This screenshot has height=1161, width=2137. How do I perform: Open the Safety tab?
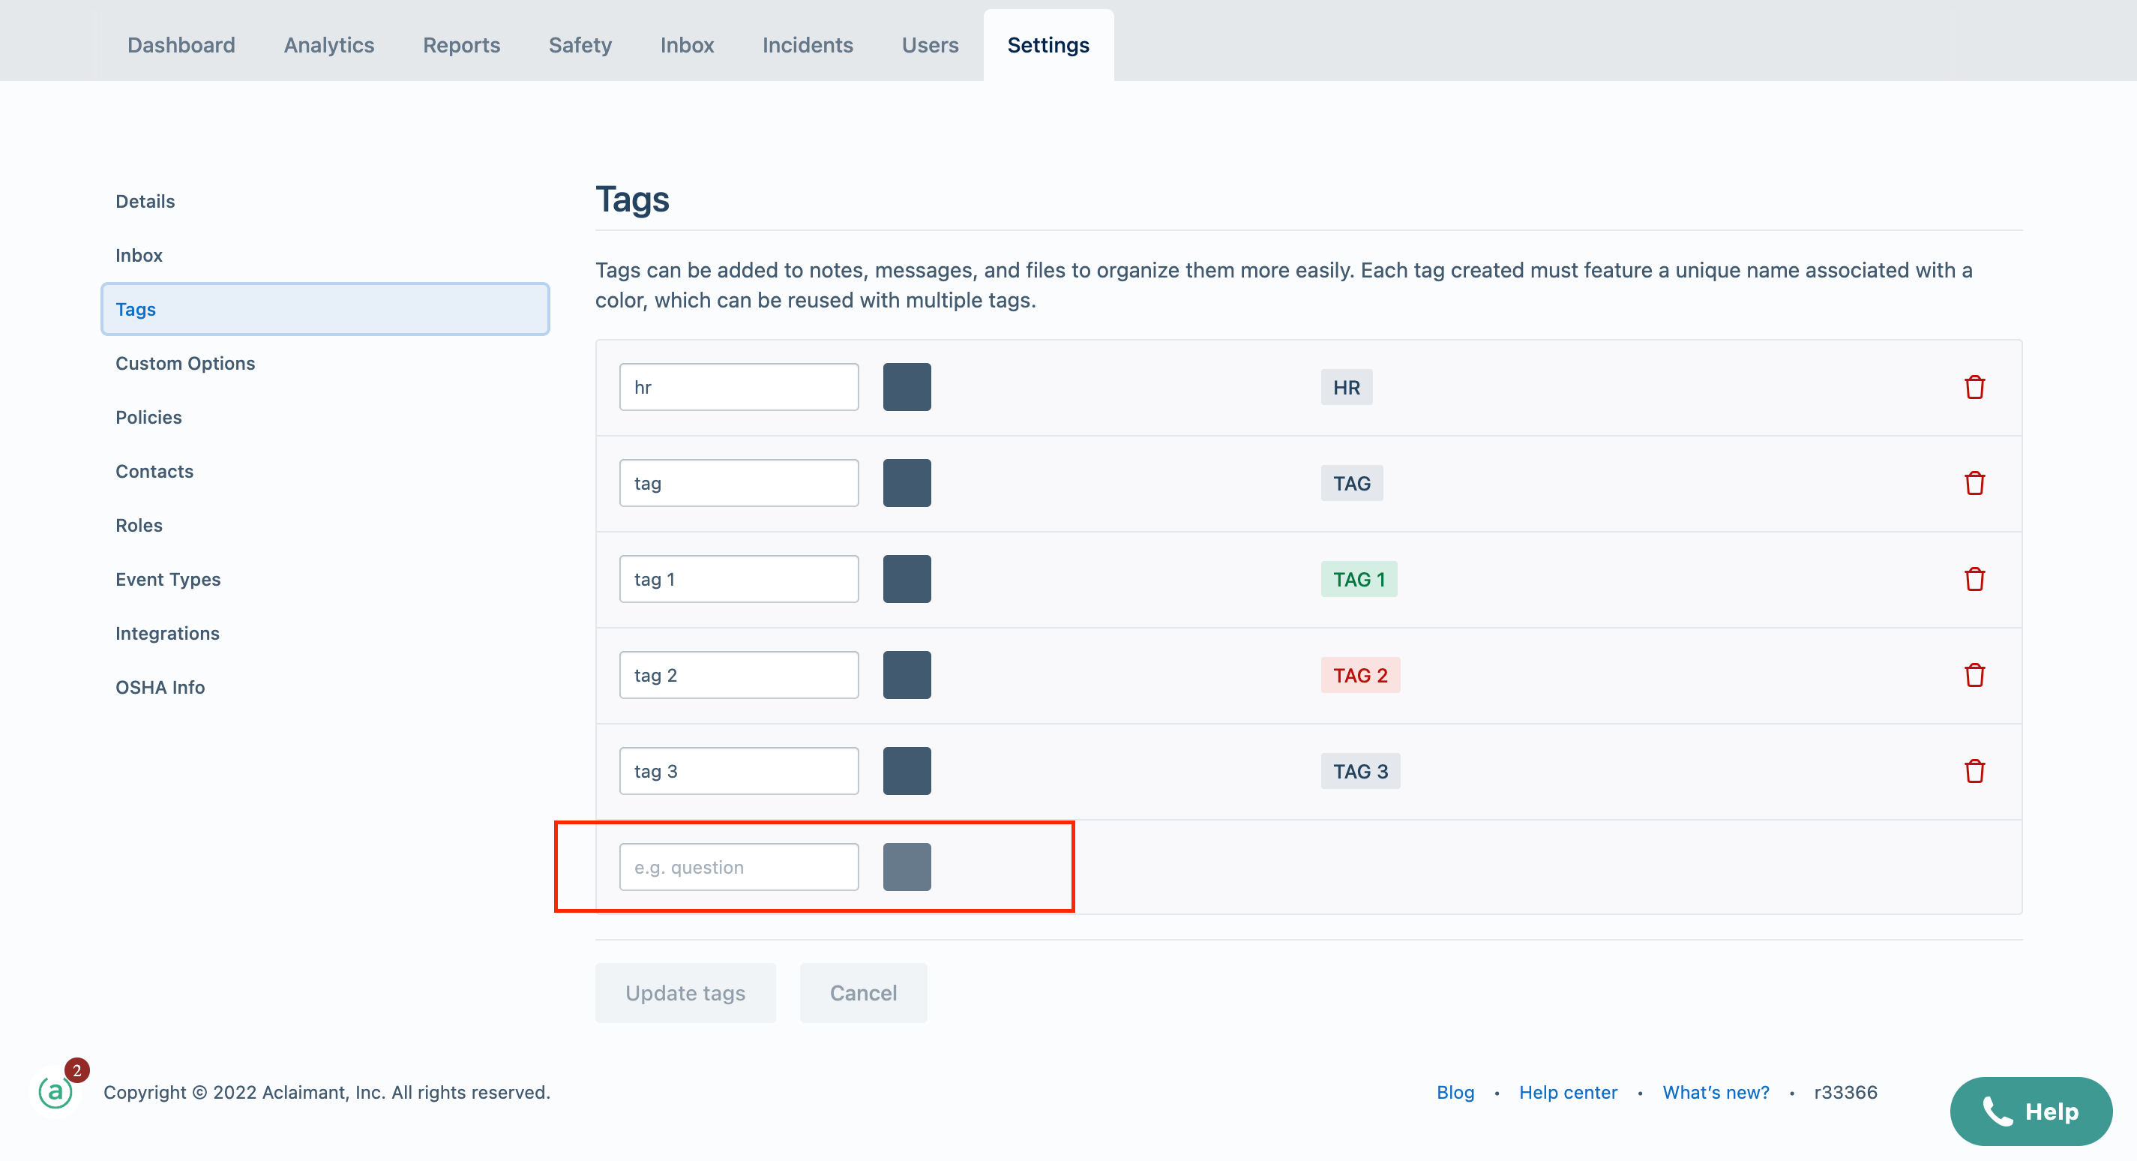point(580,45)
